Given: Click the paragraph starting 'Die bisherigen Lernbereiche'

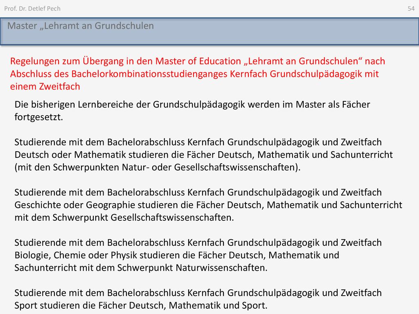Looking at the screenshot, I should point(192,110).
